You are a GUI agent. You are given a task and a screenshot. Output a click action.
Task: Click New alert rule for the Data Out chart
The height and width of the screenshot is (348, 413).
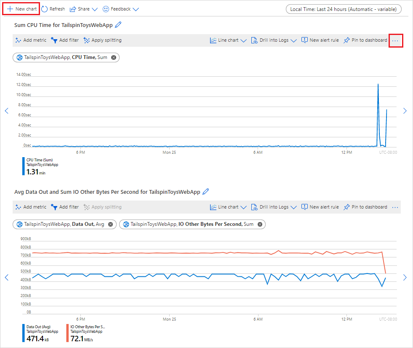[x=321, y=207]
